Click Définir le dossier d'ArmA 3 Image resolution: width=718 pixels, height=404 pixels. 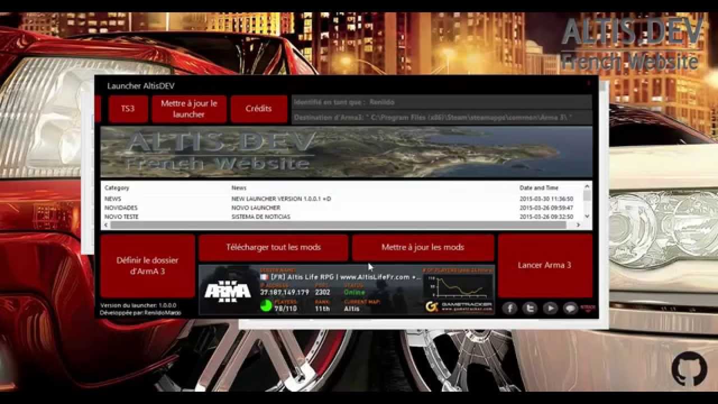point(148,265)
